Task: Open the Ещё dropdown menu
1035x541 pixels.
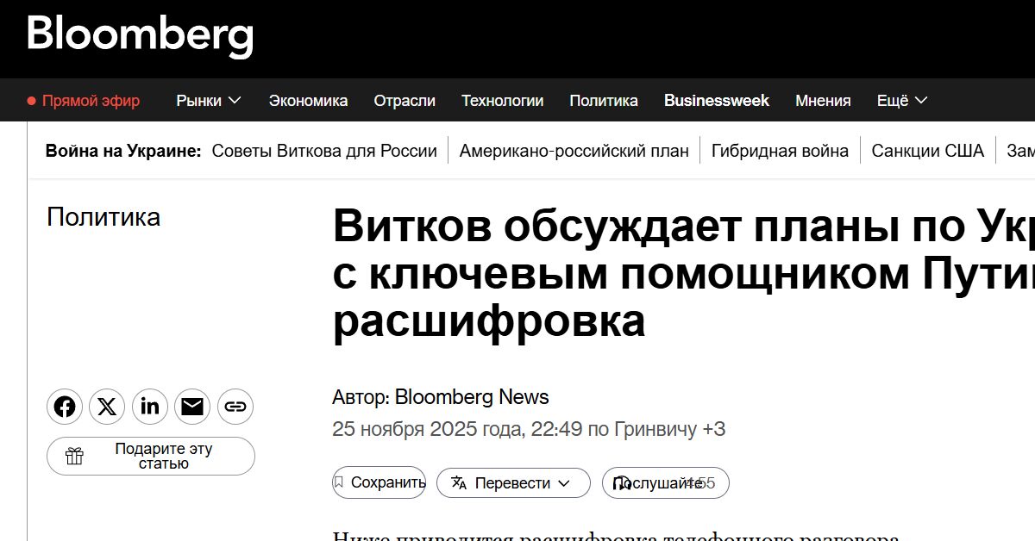Action: click(900, 100)
